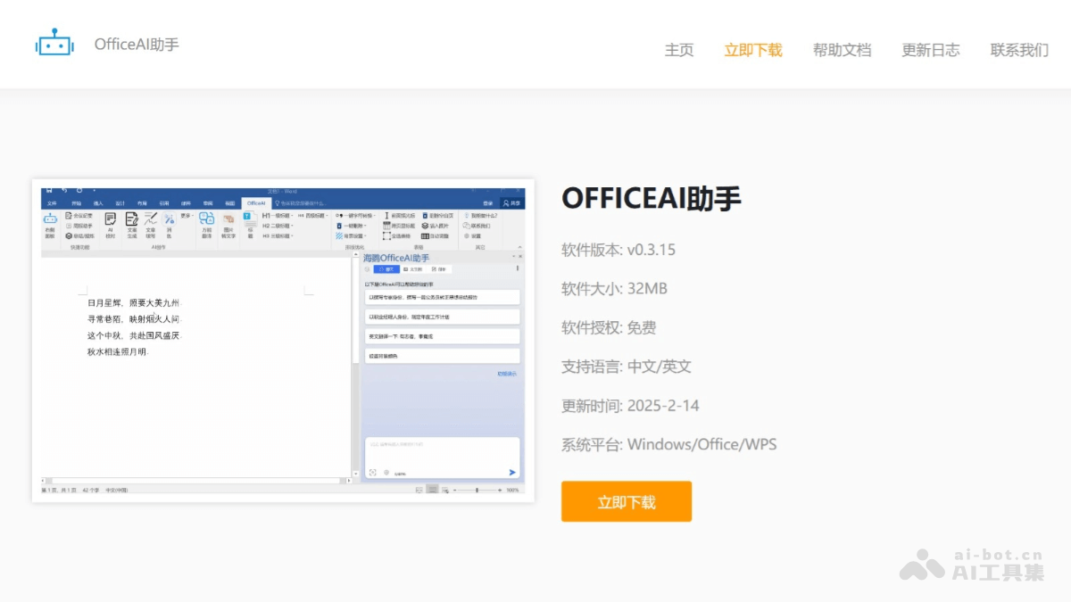Open the 帮助文档 navigation item

pyautogui.click(x=842, y=51)
